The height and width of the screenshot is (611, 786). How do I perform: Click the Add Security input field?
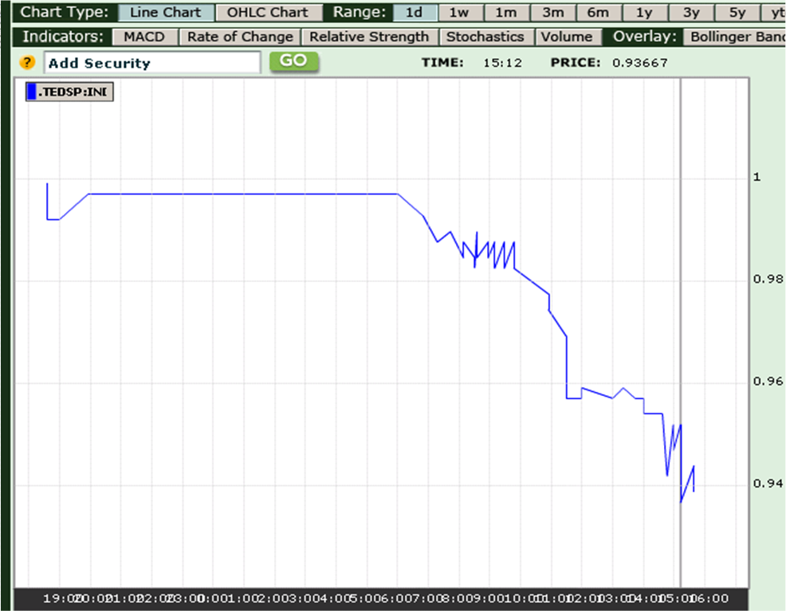coord(152,63)
